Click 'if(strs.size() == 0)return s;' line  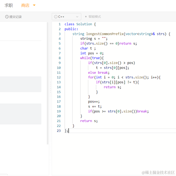[x=109, y=43]
